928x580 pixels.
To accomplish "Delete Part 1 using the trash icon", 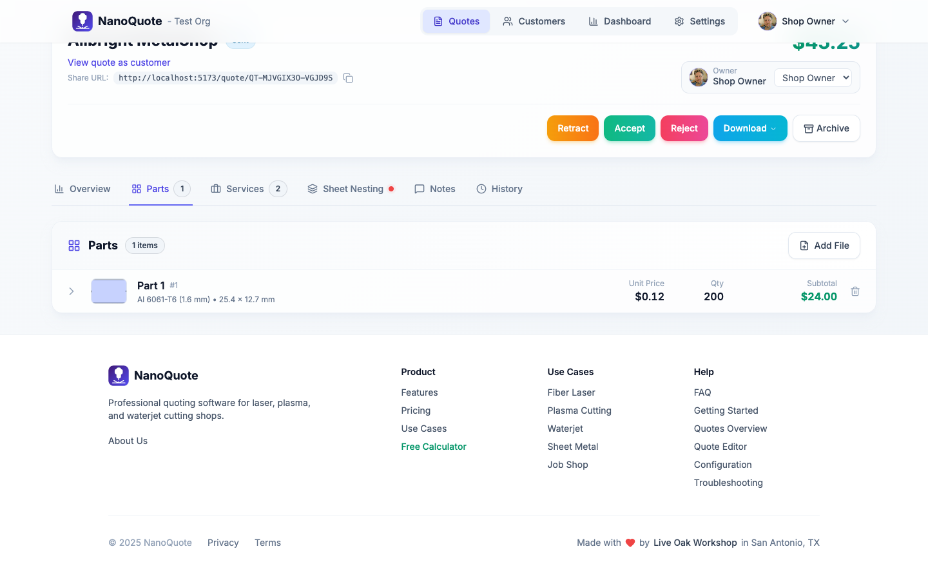I will coord(855,291).
